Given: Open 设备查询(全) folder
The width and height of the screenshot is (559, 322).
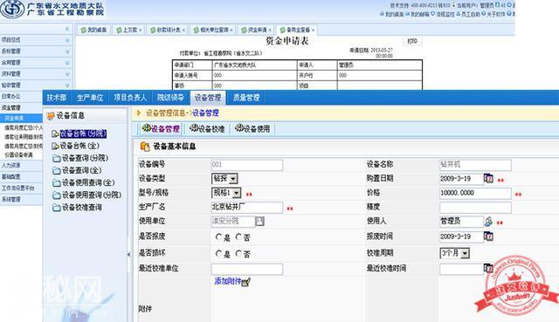Looking at the screenshot, I should click(81, 170).
